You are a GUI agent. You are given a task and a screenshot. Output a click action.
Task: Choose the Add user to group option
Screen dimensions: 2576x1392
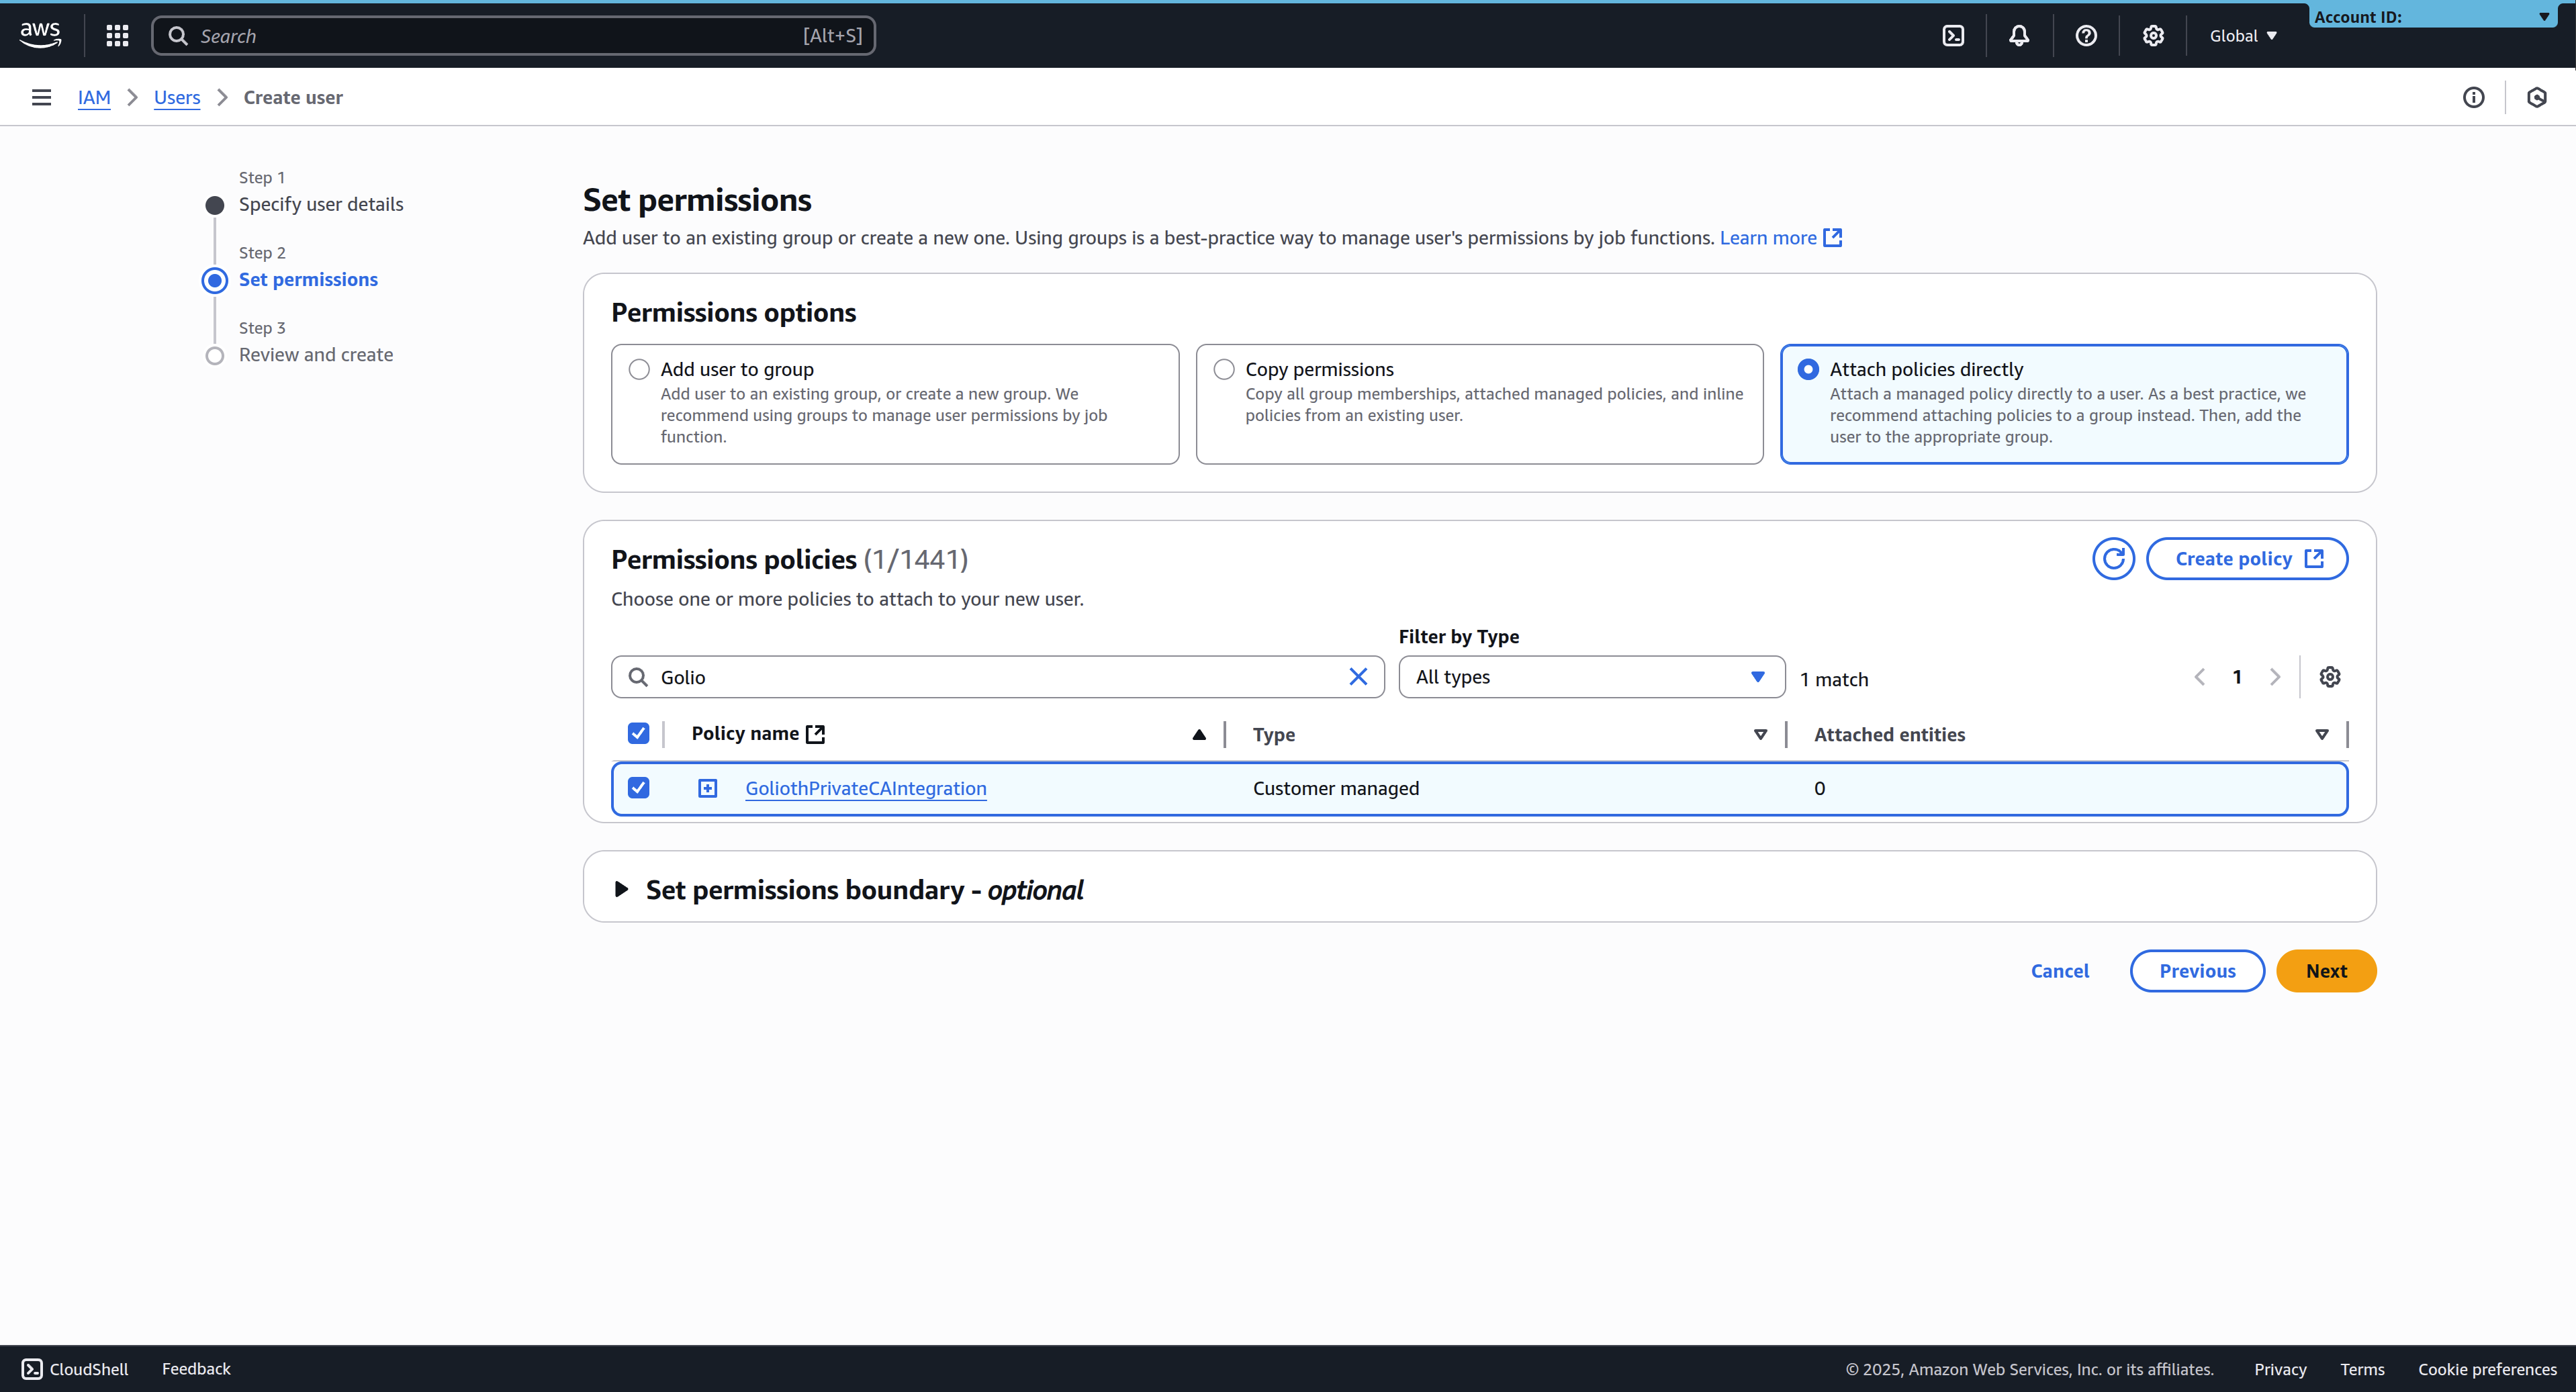tap(639, 369)
